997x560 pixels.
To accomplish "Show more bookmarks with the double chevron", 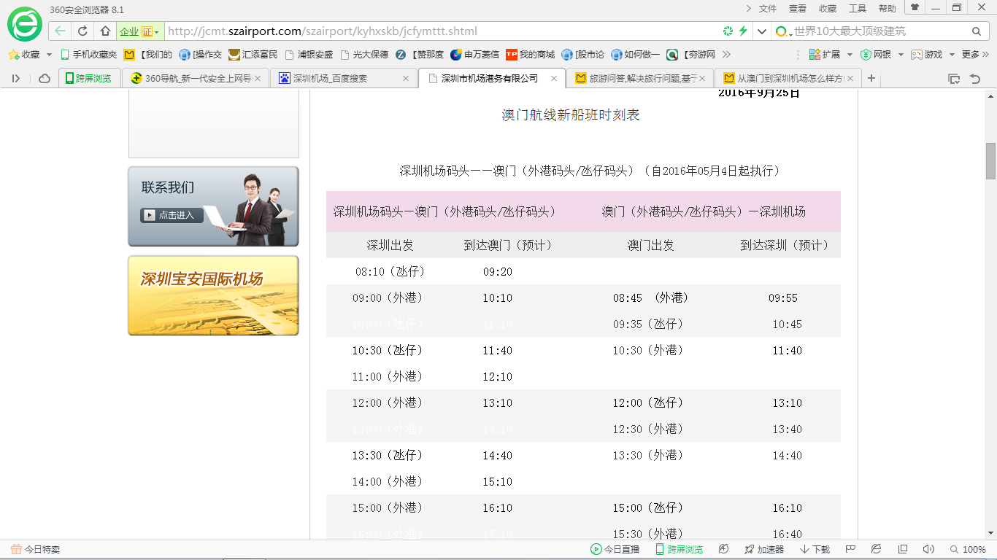I will (726, 55).
